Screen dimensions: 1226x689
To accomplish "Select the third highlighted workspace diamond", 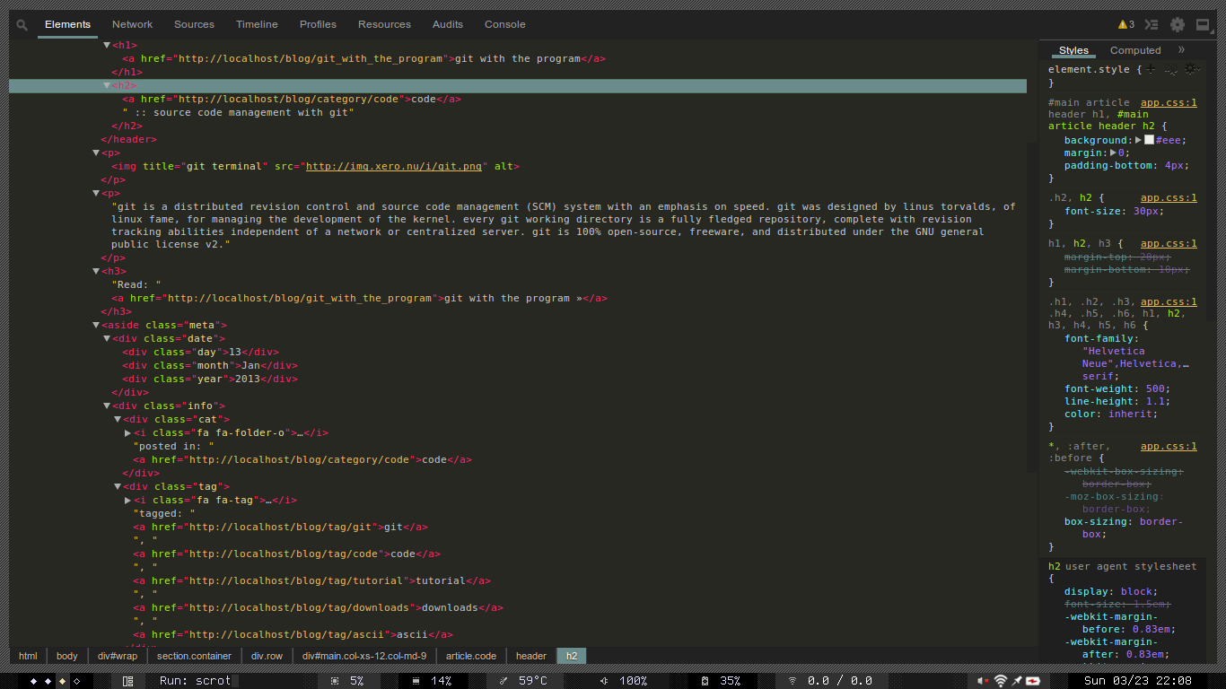I will coord(62,681).
